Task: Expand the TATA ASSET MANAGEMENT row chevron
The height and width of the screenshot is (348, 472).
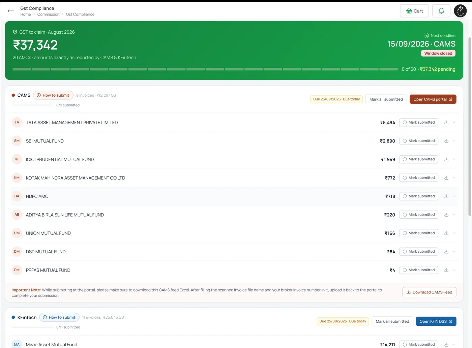Action: pyautogui.click(x=454, y=123)
